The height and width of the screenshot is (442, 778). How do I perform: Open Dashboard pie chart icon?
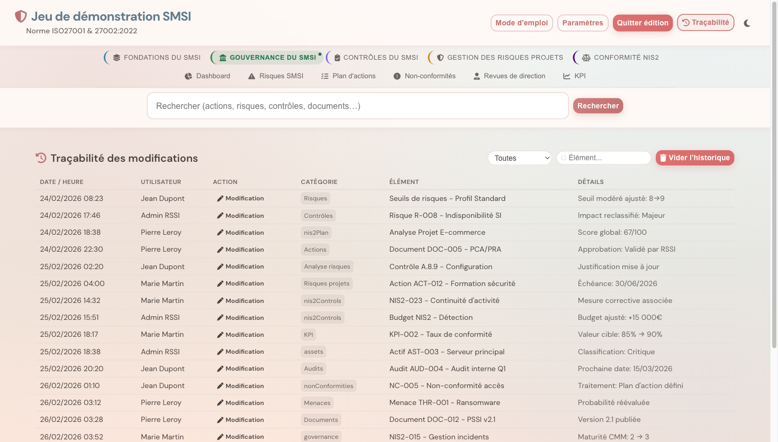[x=188, y=76]
